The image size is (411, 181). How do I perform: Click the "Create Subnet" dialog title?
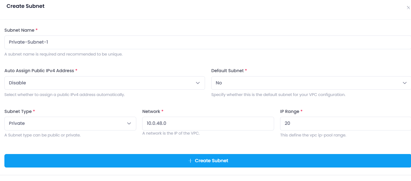(25, 6)
